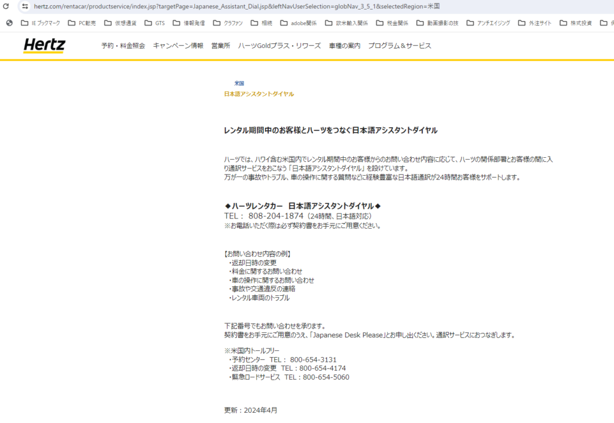Click the 【お問い合わせ内容の例】 label
Screen dimensions: 614x423
pos(257,254)
